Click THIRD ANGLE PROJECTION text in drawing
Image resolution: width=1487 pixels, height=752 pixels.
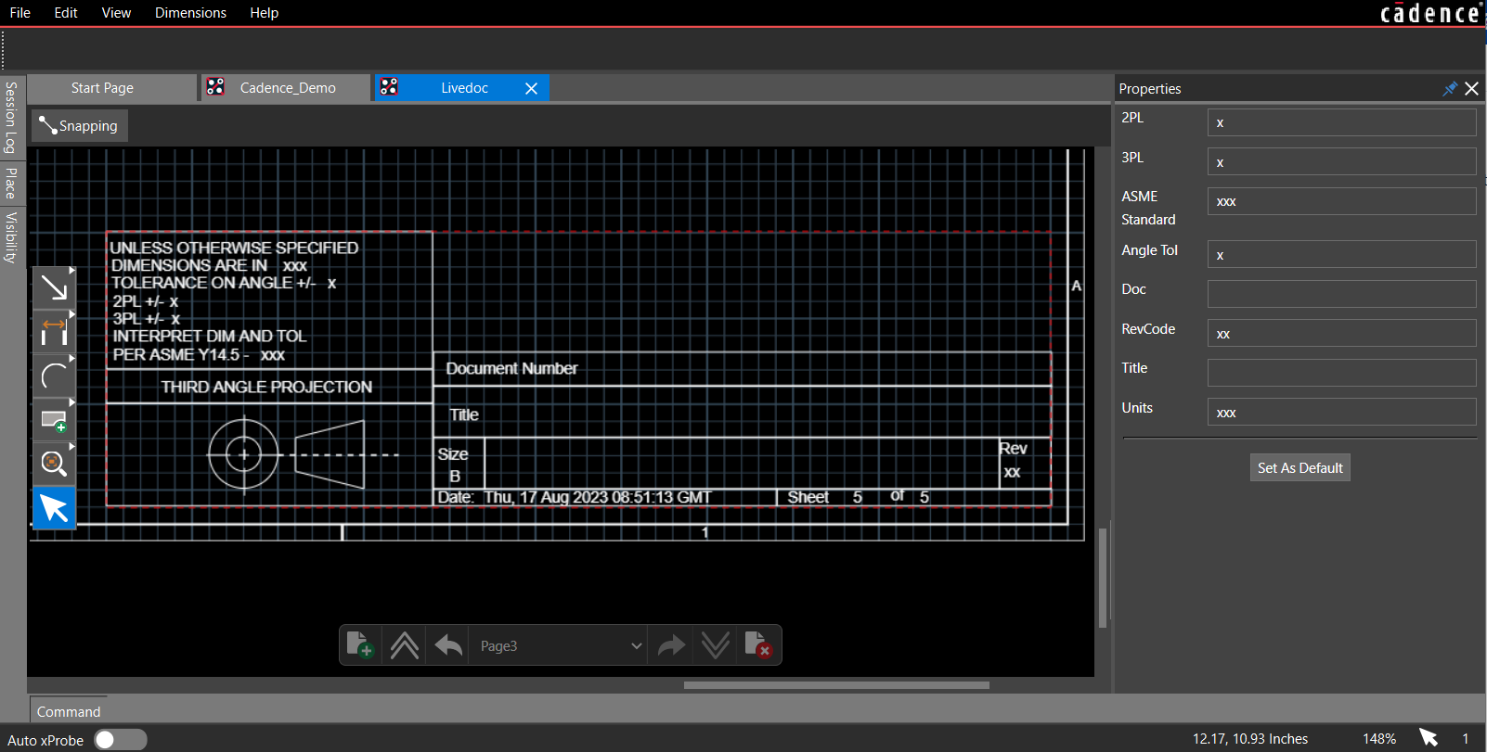tap(266, 387)
